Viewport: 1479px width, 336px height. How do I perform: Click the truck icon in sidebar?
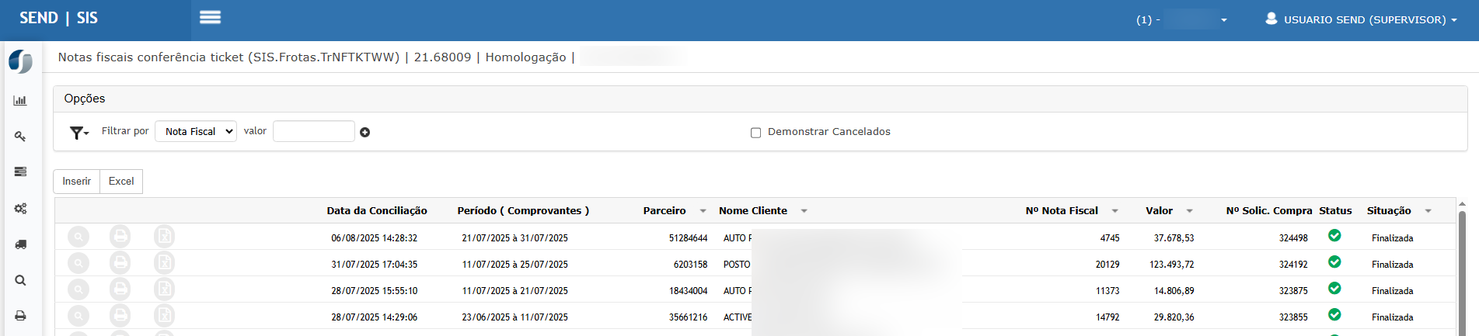pos(20,244)
